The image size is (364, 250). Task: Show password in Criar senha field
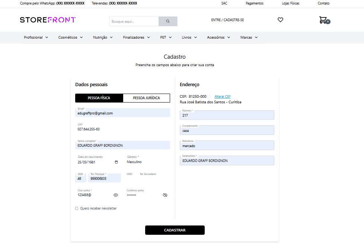pyautogui.click(x=116, y=195)
